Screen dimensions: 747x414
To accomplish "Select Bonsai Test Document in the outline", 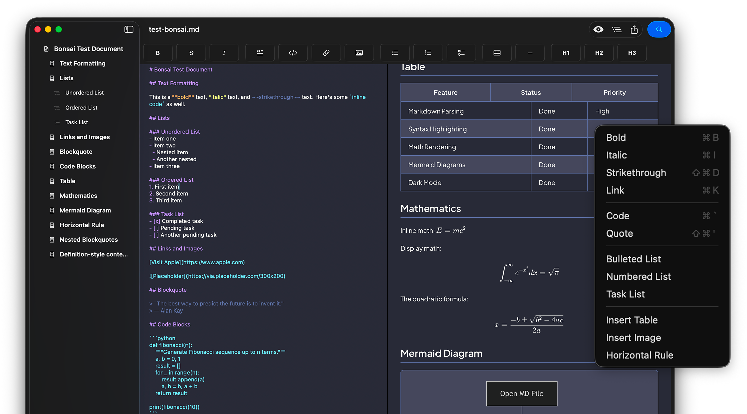I will pyautogui.click(x=89, y=49).
